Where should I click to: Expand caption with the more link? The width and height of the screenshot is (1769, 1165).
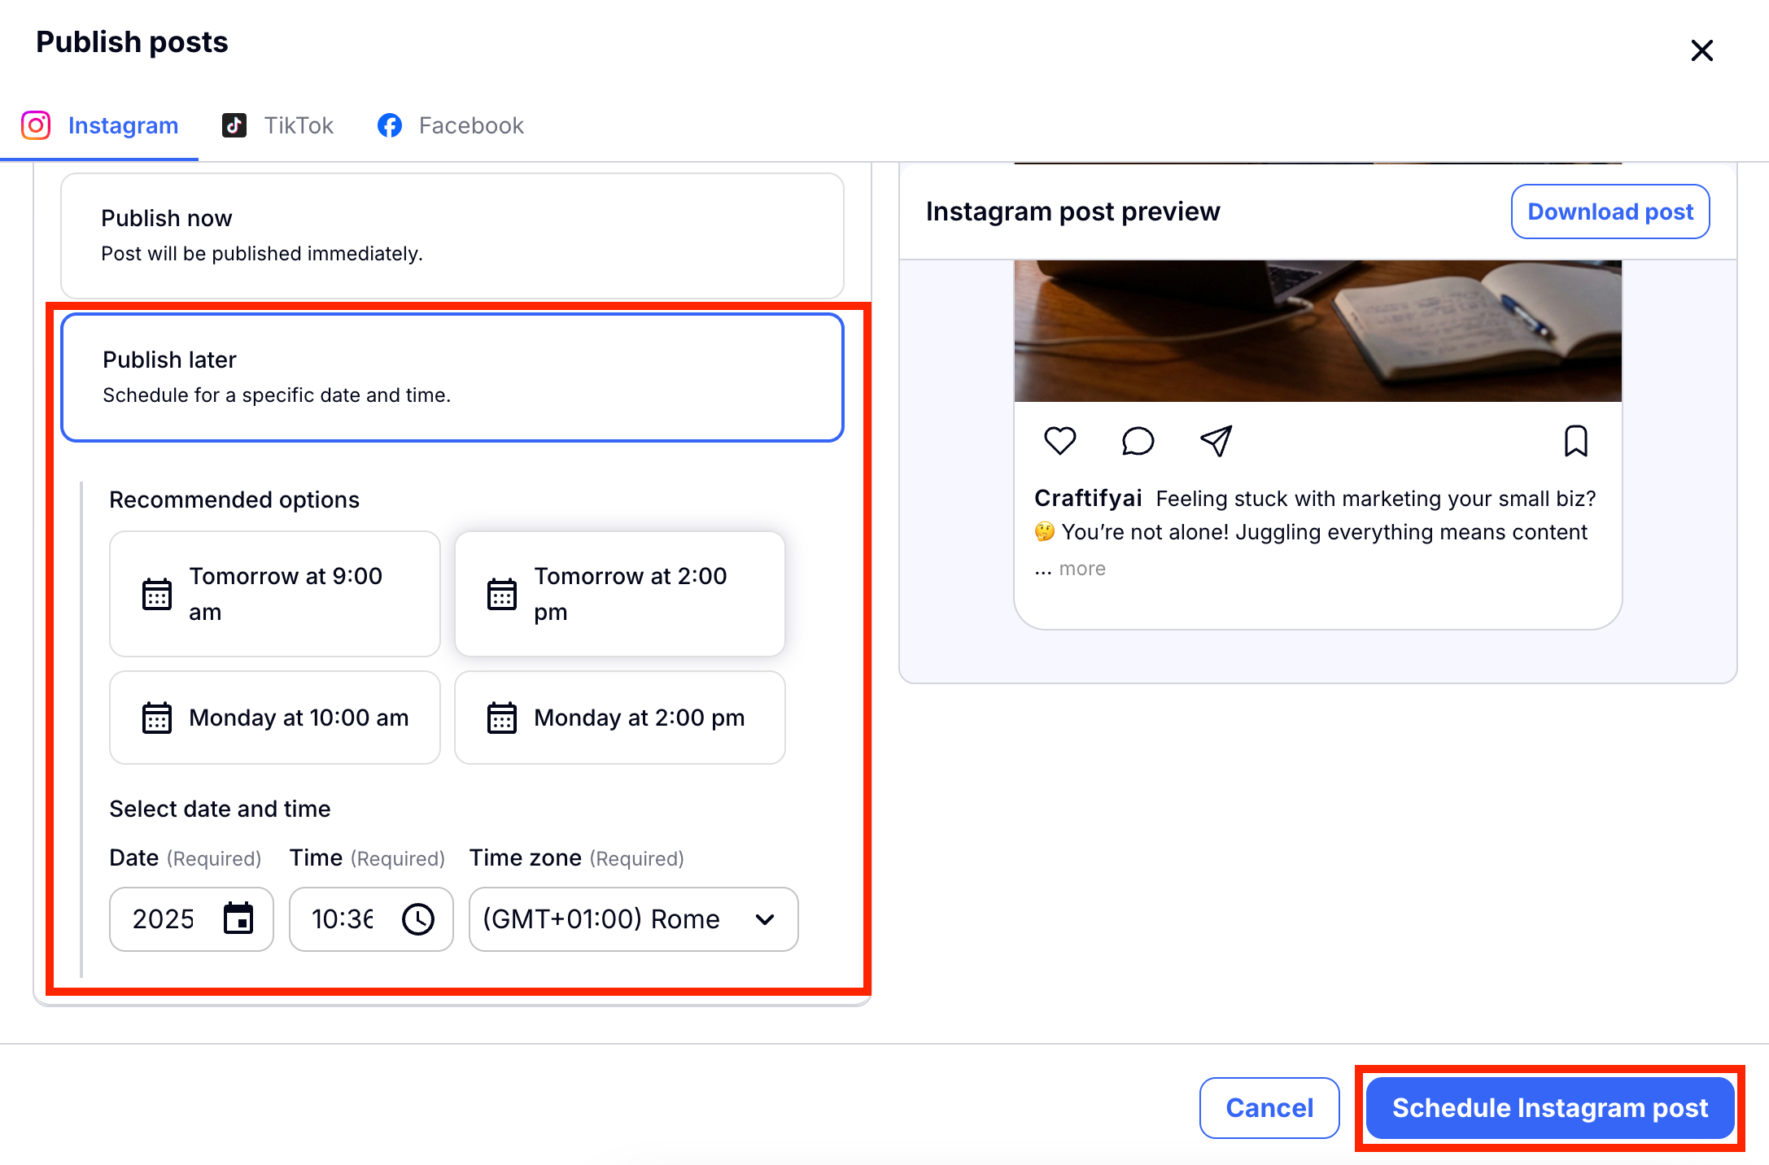click(1081, 569)
